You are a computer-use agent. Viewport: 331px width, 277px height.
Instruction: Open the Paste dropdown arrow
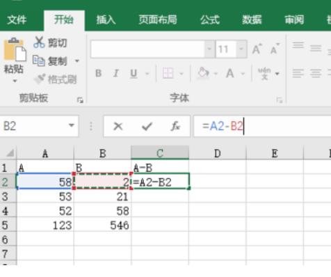tap(15, 81)
